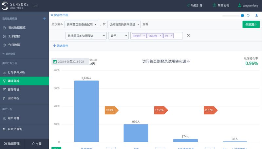
Task: Open the 等于 operator dropdown
Action: (x=118, y=36)
